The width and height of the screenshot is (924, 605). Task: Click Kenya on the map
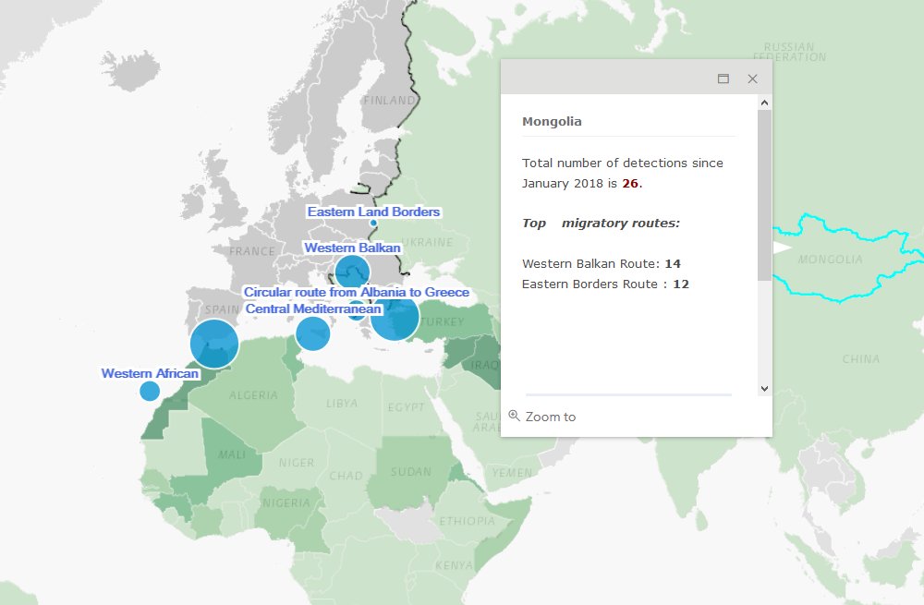454,565
